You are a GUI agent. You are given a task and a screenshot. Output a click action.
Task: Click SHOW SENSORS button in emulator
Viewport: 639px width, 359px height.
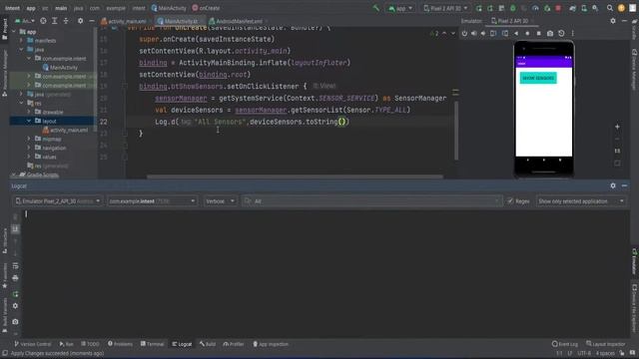point(538,78)
